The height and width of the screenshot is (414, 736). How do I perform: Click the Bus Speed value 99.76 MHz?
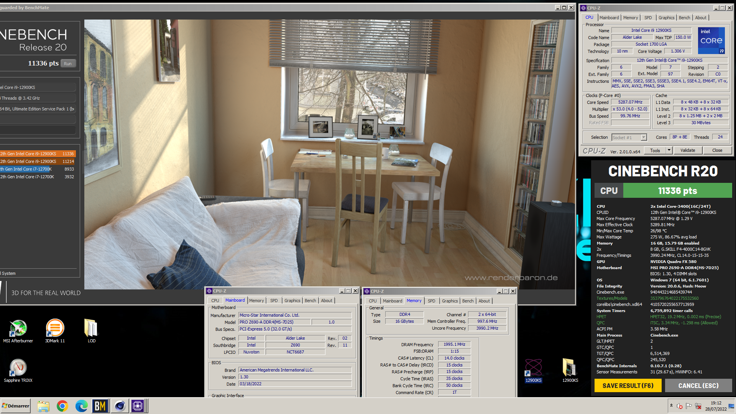pyautogui.click(x=630, y=116)
